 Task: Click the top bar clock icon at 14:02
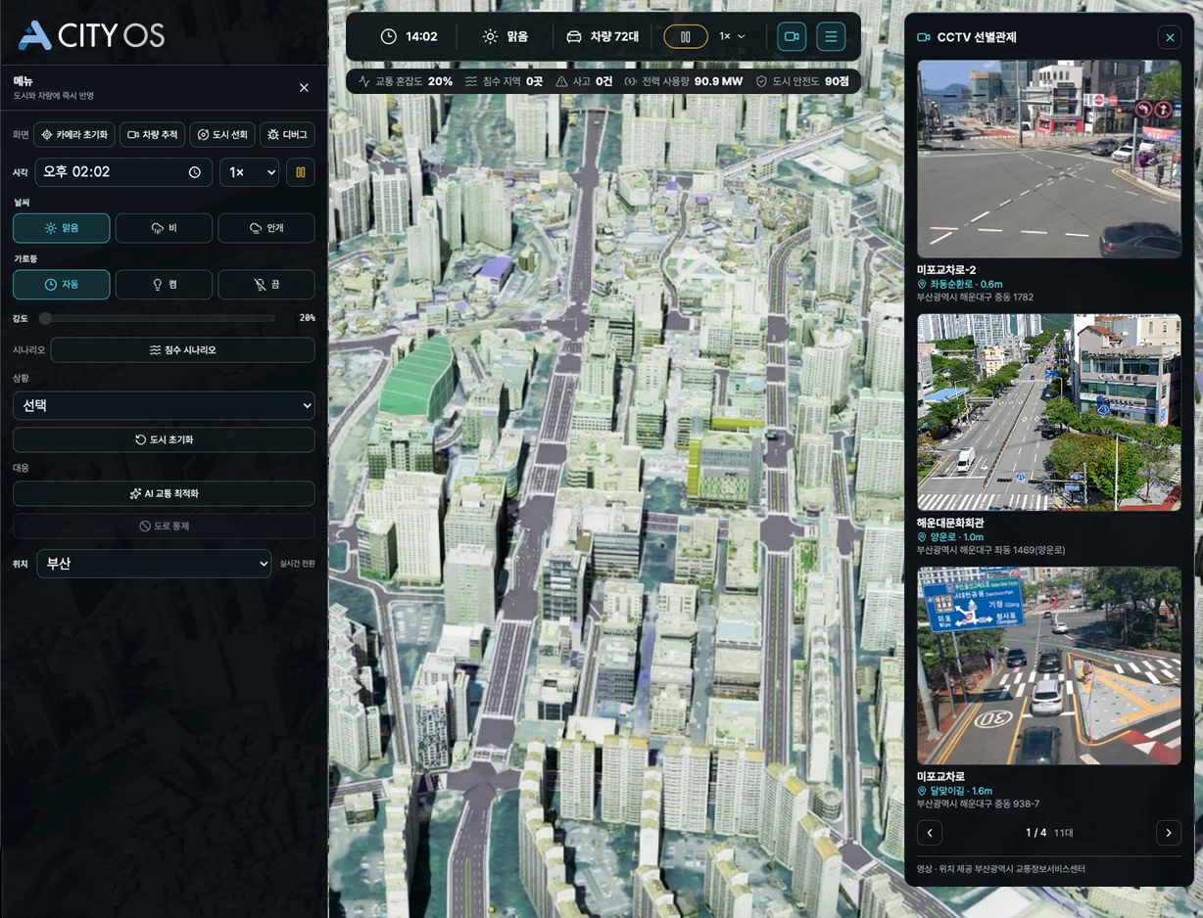(389, 36)
